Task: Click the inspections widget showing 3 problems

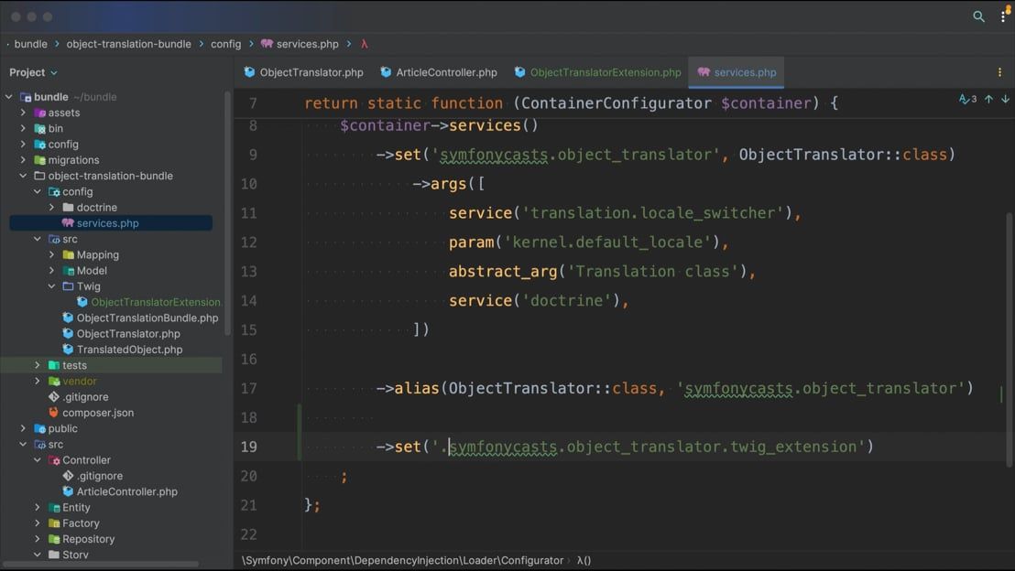Action: 968,99
